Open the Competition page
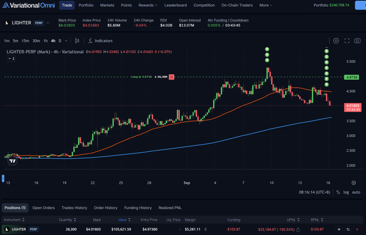This screenshot has height=235, width=366. click(x=204, y=5)
